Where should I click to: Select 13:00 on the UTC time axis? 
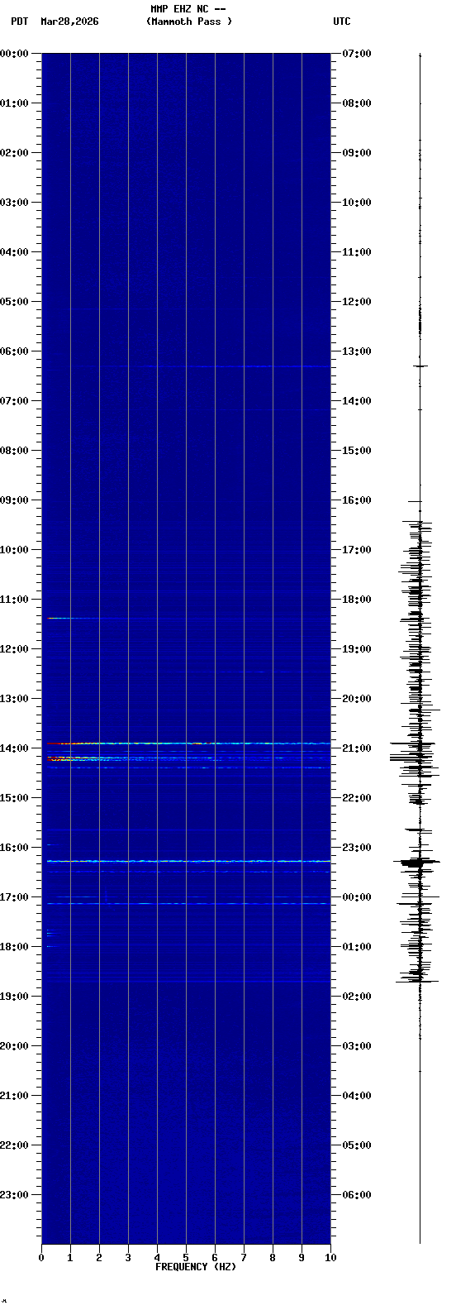coord(357,351)
